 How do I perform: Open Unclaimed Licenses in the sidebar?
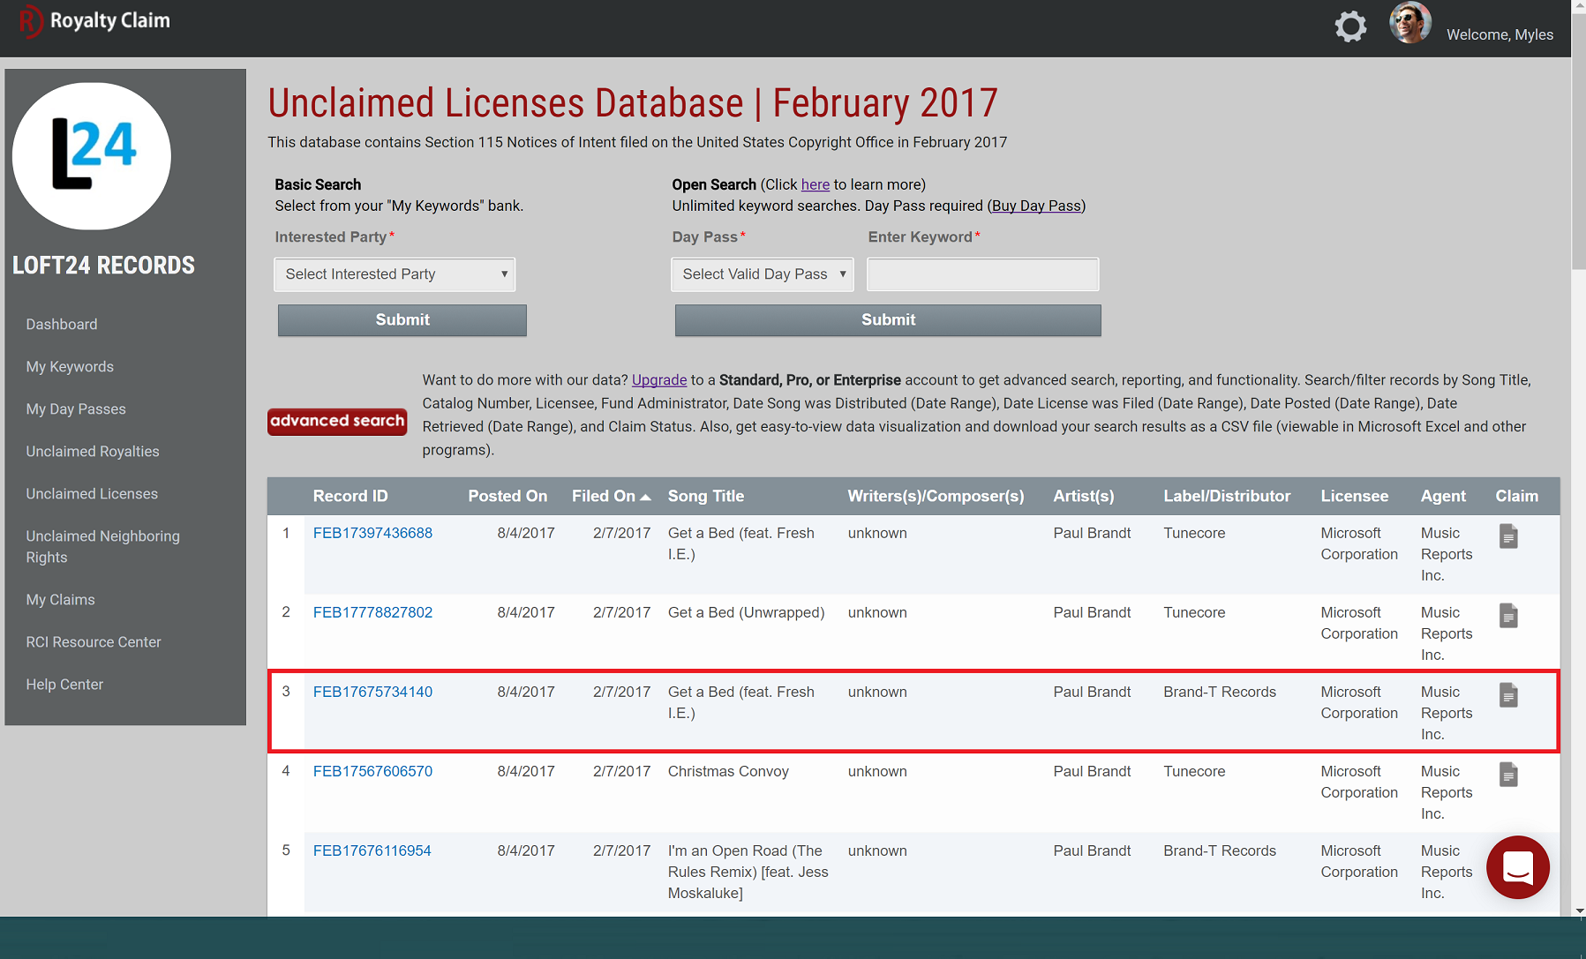[x=92, y=494]
